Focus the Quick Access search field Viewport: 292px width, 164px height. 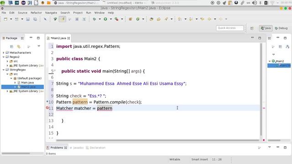click(x=229, y=28)
